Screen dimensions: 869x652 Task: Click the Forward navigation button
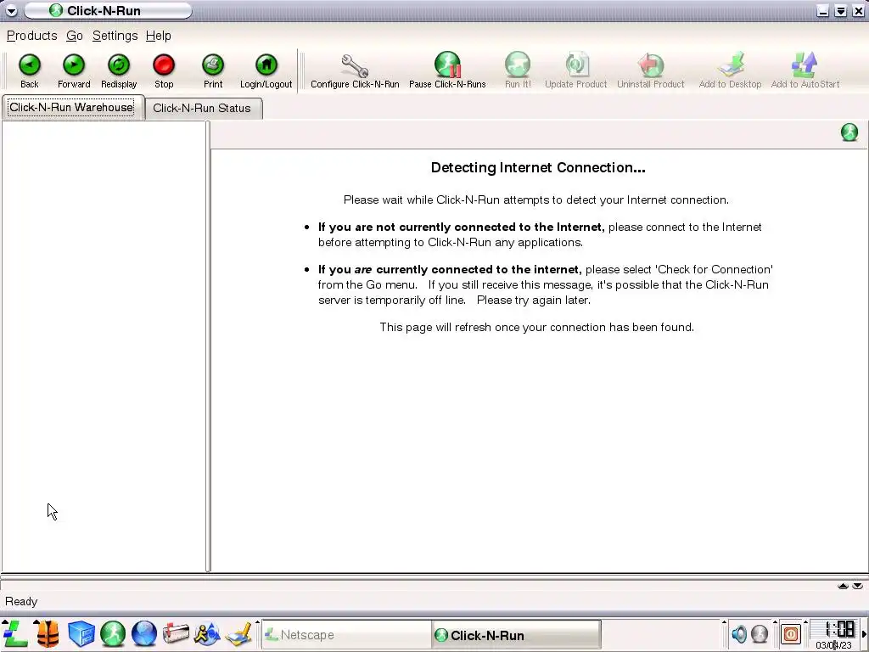(74, 71)
